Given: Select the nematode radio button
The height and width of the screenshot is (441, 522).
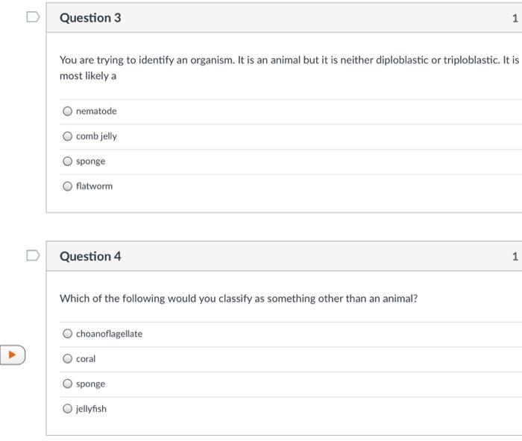Looking at the screenshot, I should (68, 112).
